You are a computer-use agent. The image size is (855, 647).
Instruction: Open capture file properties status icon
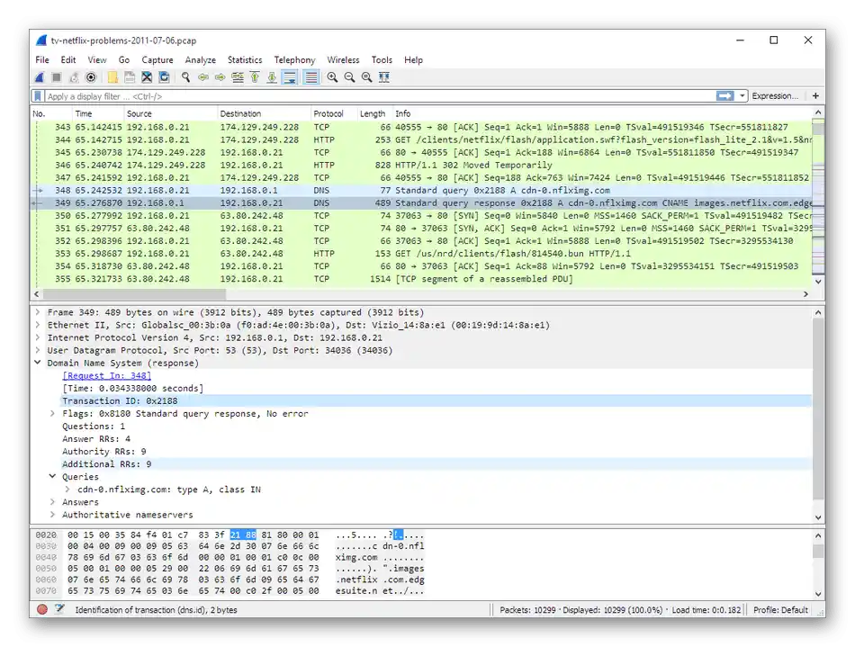59,609
